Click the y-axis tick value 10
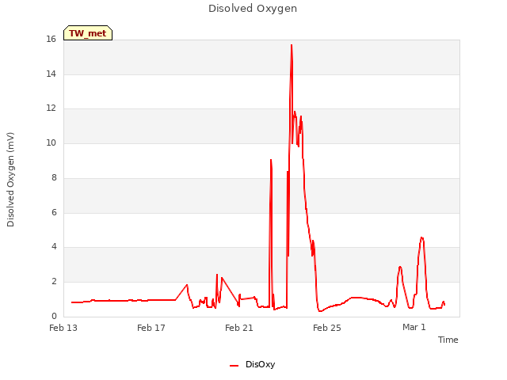 click(x=51, y=142)
